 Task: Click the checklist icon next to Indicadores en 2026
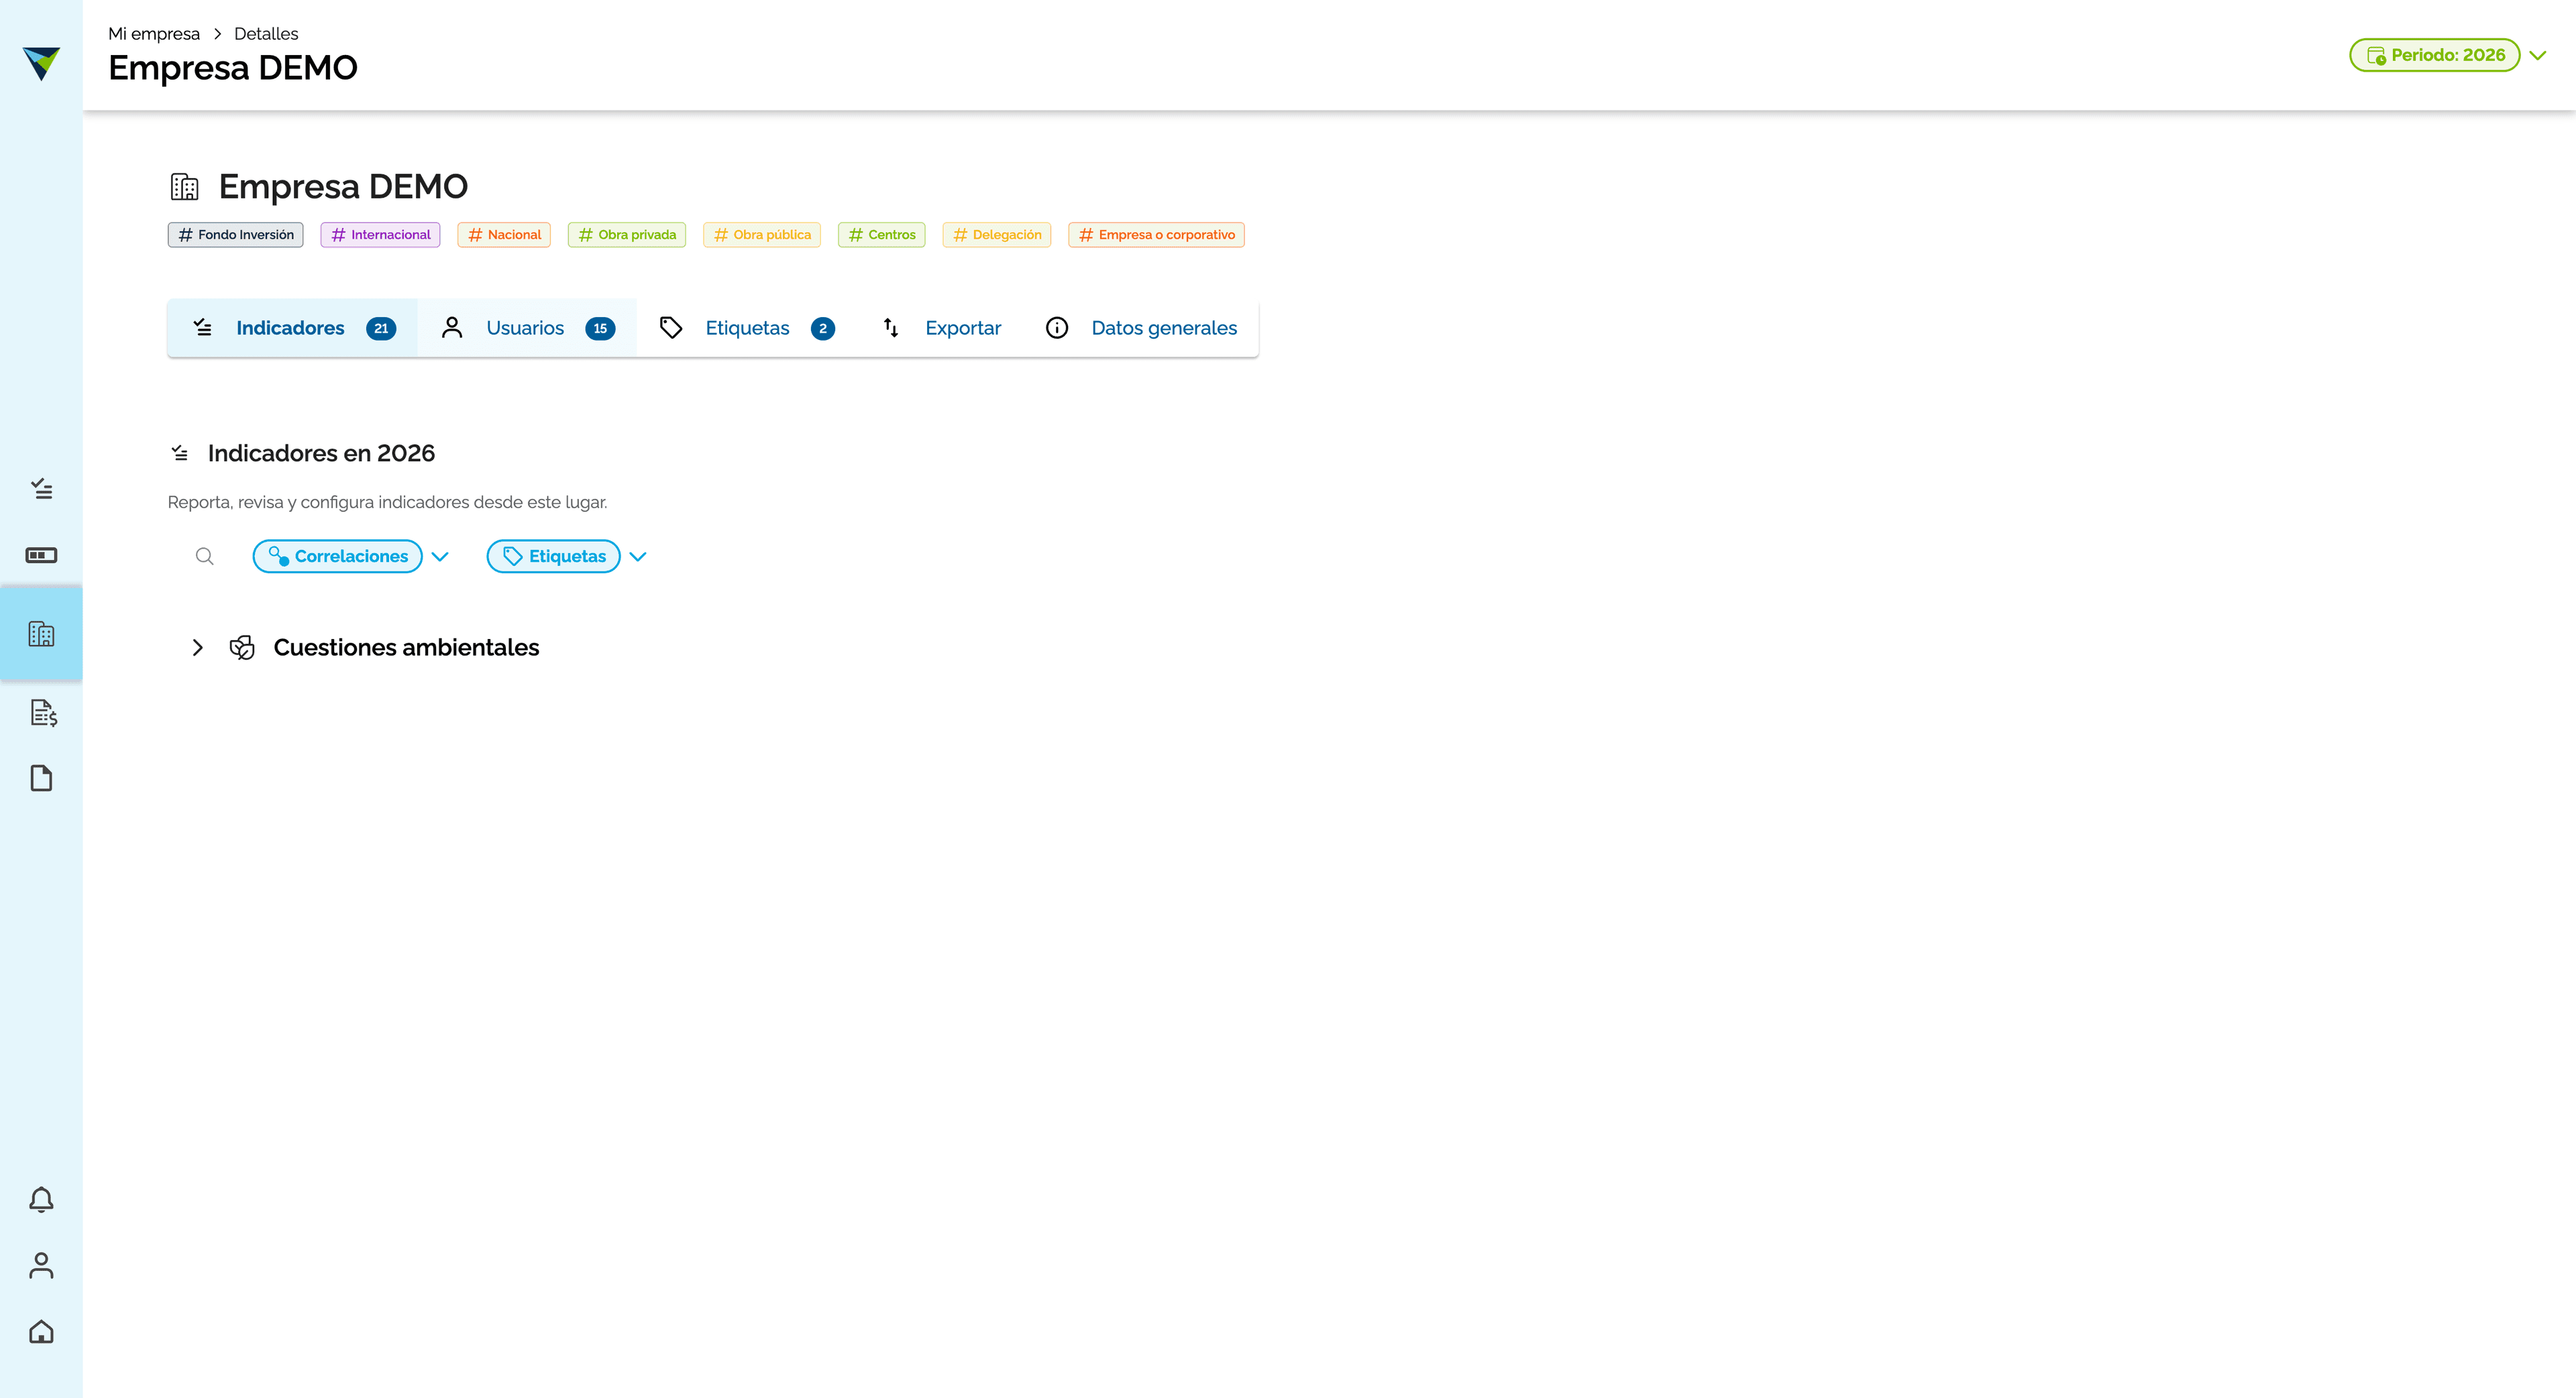coord(180,454)
